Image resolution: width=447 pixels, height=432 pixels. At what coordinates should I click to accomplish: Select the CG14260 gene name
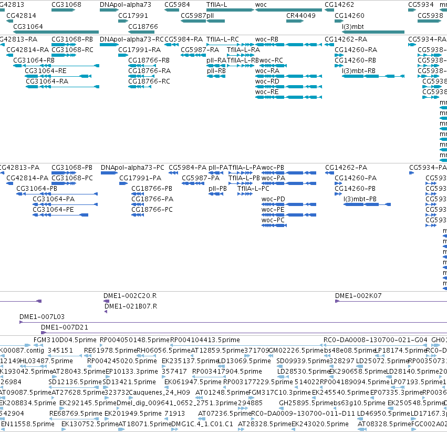click(x=349, y=15)
